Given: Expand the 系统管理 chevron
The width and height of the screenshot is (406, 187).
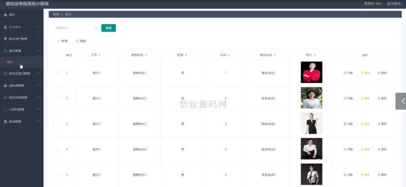Looking at the screenshot, I should (x=38, y=121).
